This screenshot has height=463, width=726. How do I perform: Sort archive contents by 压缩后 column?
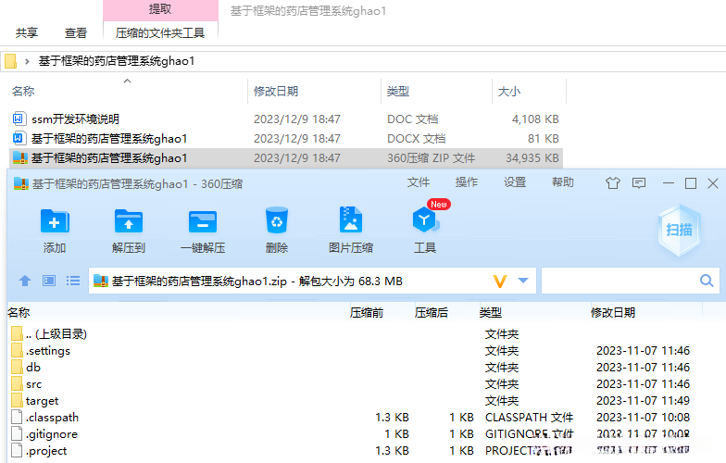coord(432,313)
